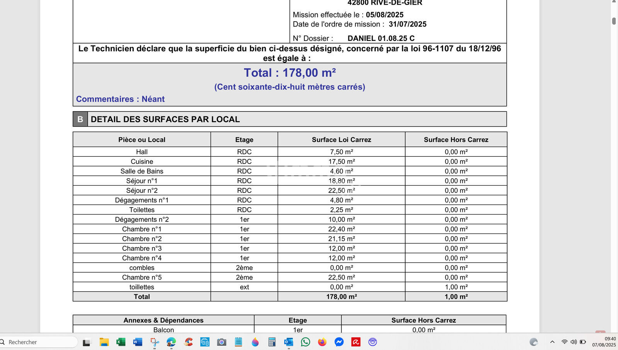Open Word from the taskbar
Screen dimensions: 618x350
[138, 342]
